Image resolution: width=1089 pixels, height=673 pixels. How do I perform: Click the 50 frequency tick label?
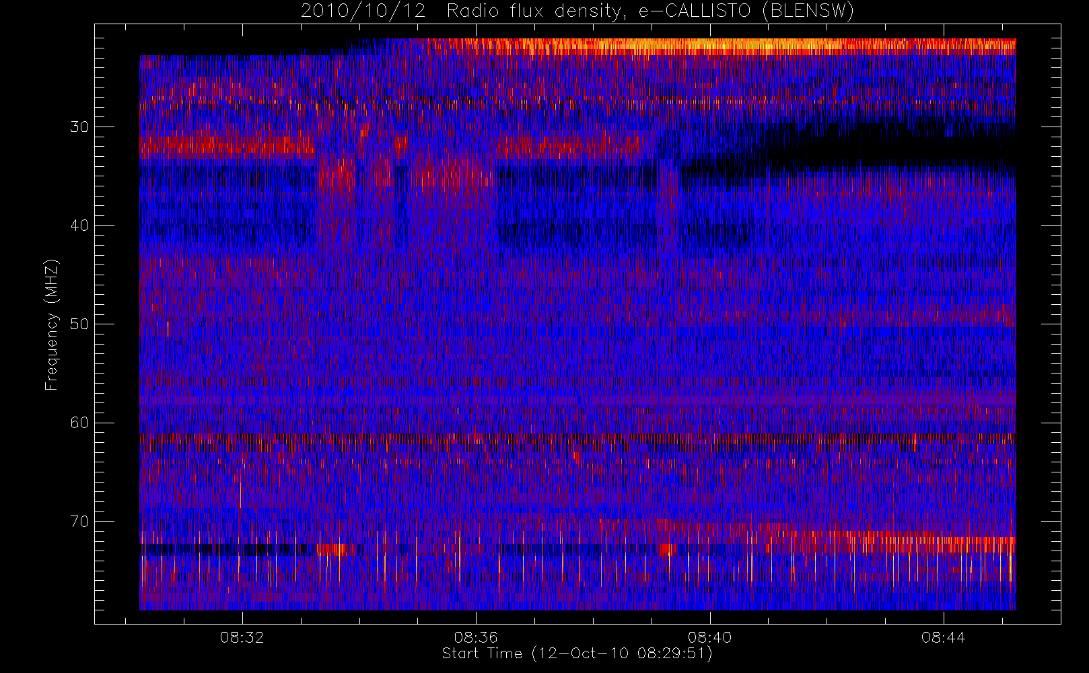79,324
